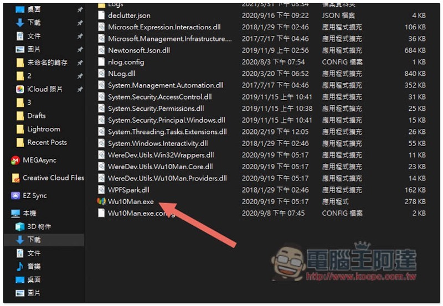This screenshot has width=443, height=306.
Task: Open the selected 下載 folder in sidebar
Action: click(44, 240)
